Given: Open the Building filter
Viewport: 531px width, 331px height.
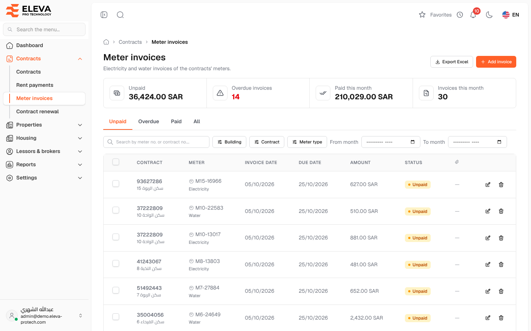Looking at the screenshot, I should [229, 142].
